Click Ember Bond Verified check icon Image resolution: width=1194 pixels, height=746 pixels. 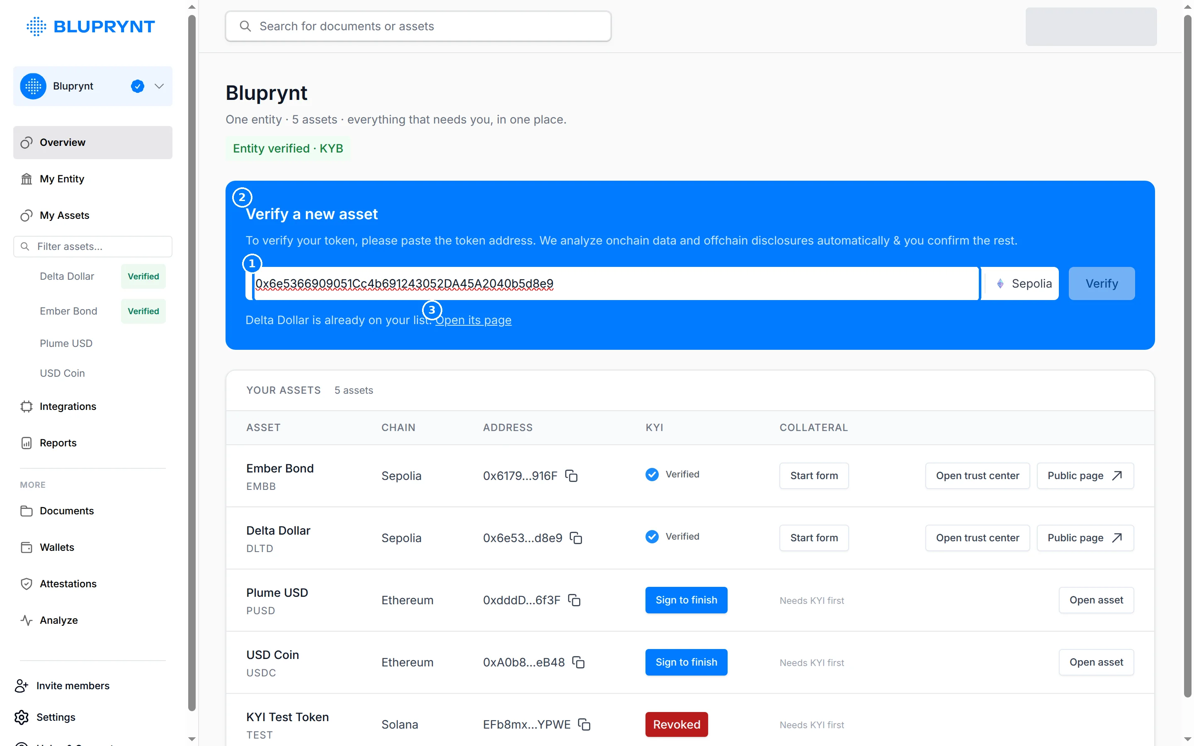tap(652, 475)
